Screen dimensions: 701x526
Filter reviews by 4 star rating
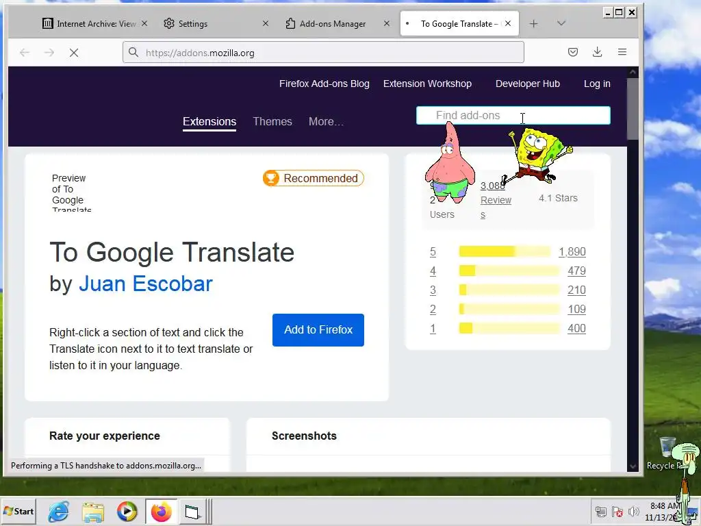[433, 271]
